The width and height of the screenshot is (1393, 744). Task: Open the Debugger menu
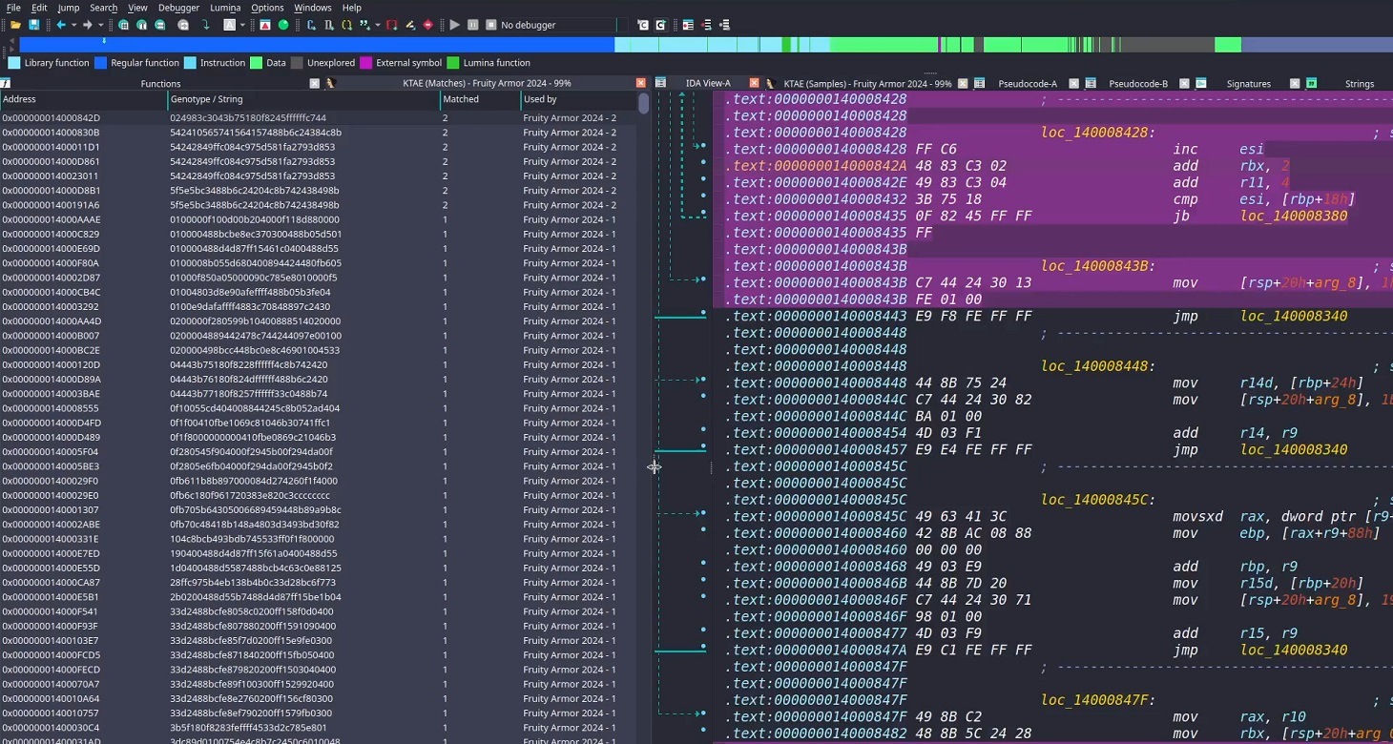point(178,8)
